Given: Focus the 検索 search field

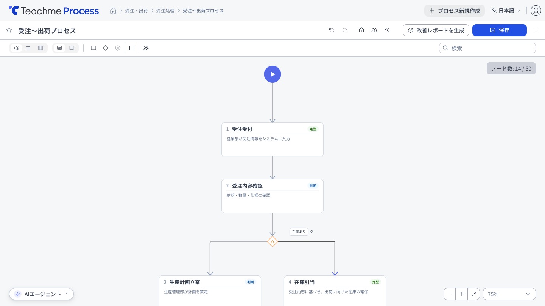Looking at the screenshot, I should pos(487,48).
